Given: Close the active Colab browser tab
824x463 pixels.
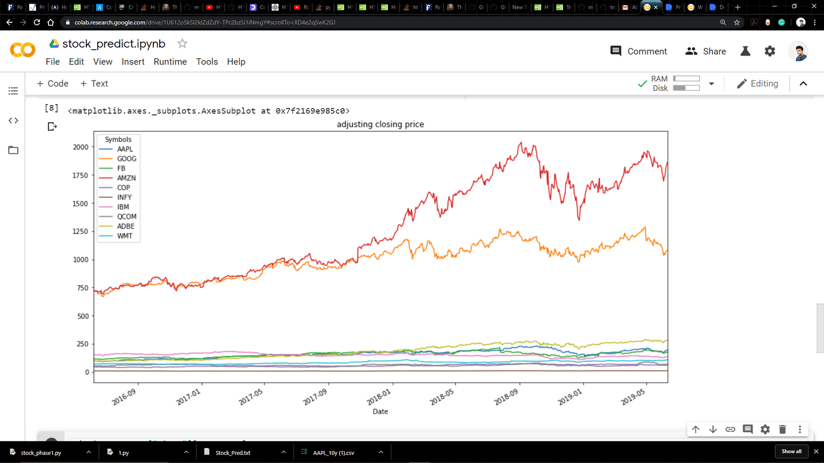Looking at the screenshot, I should [x=656, y=7].
